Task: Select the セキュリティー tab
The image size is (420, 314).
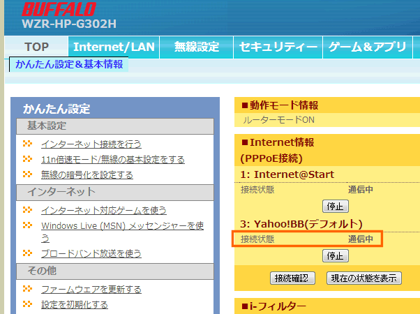Action: 278,47
